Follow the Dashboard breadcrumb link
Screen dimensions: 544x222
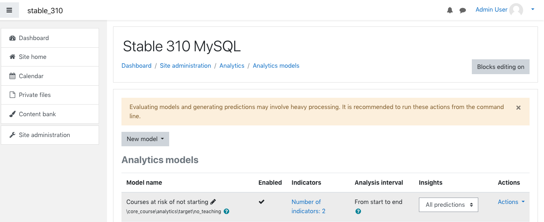(x=136, y=66)
